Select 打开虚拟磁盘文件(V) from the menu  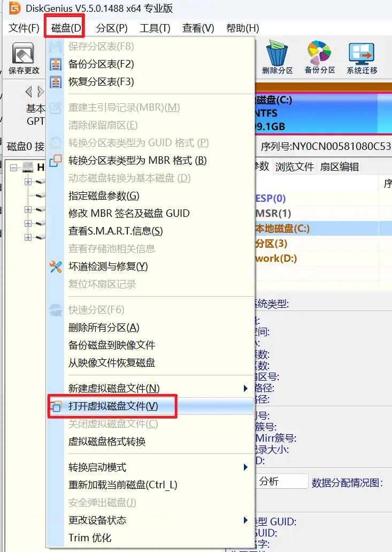pyautogui.click(x=113, y=406)
